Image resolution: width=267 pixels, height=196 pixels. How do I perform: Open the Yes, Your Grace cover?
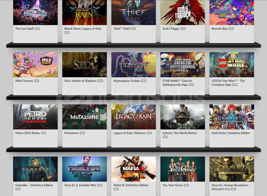(x=183, y=169)
